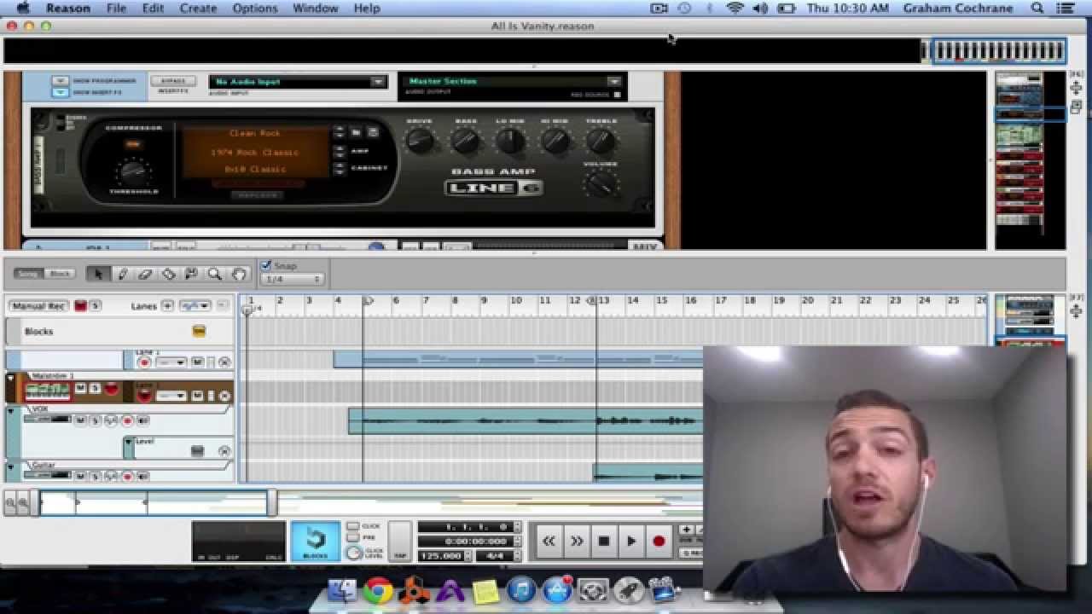The height and width of the screenshot is (614, 1092).
Task: Select the Eraser tool
Action: 145,274
